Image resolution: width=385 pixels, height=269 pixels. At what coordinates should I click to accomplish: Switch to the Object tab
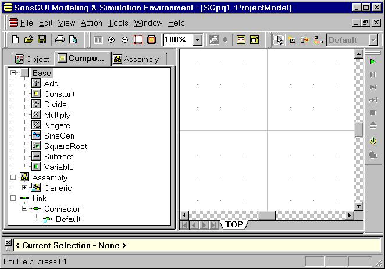click(x=33, y=59)
